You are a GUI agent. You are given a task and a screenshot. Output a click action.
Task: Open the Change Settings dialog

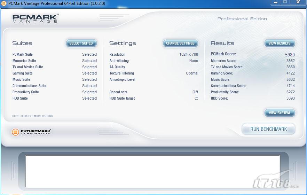tap(180, 43)
